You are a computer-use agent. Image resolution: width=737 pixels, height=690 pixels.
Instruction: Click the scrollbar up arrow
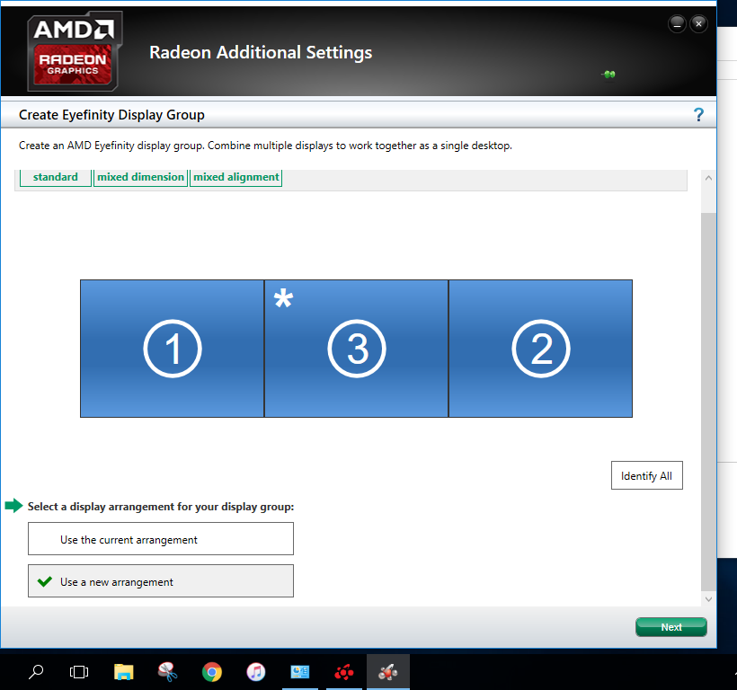tap(708, 178)
